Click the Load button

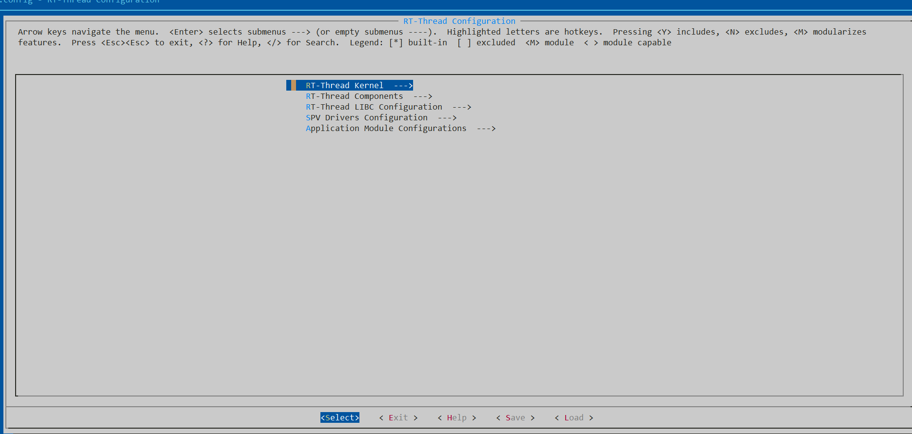(574, 417)
